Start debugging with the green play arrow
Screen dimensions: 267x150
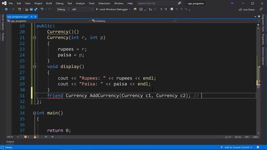pyautogui.click(x=97, y=9)
